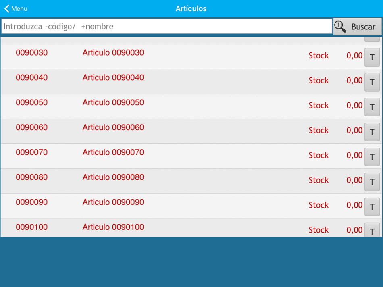383x287 pixels.
Task: Click the magnifying glass icon in Buscar
Action: tap(340, 27)
